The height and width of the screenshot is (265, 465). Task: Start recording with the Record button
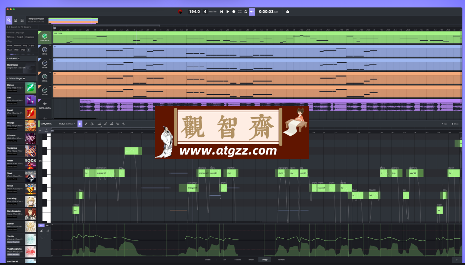click(234, 12)
